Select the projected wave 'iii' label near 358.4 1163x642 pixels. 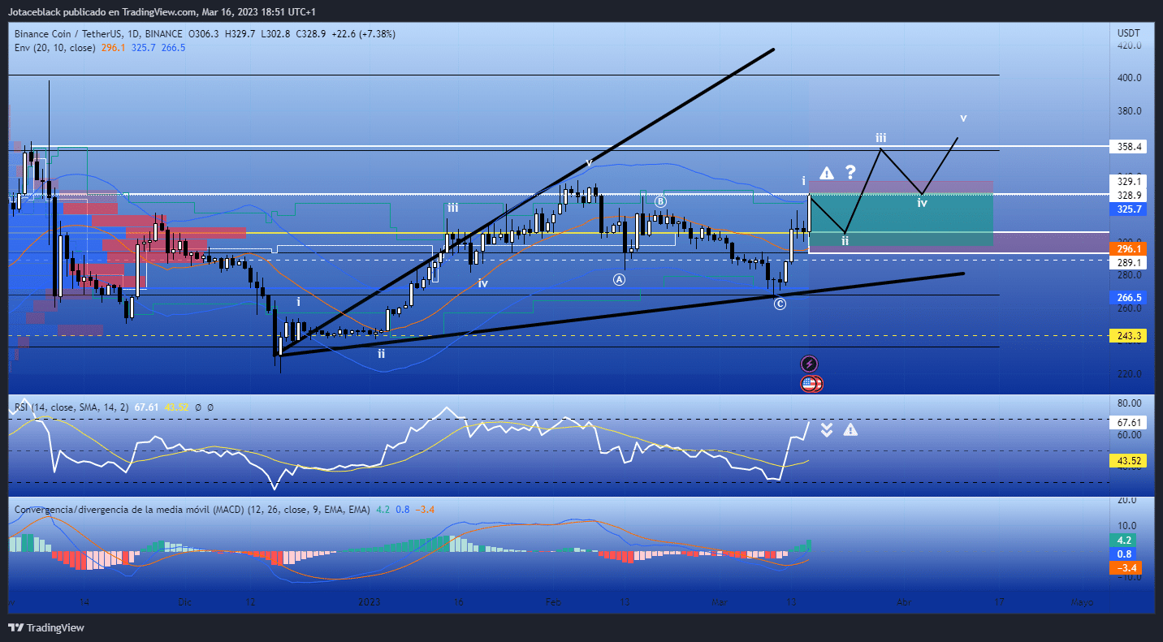tap(880, 137)
